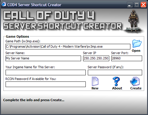This screenshot has height=115, width=148.
Task: Click the About text label
Action: coord(117,88)
